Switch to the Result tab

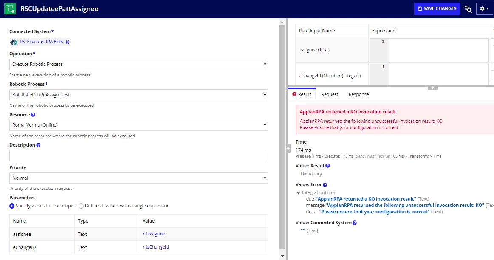click(302, 94)
